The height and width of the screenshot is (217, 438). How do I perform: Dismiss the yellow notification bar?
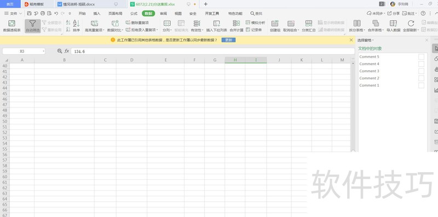pos(351,40)
